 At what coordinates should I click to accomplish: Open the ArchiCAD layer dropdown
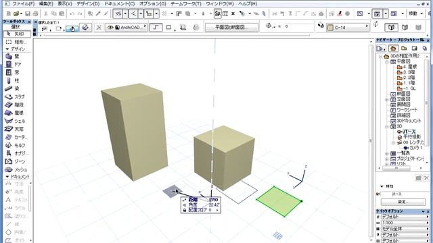(x=127, y=27)
